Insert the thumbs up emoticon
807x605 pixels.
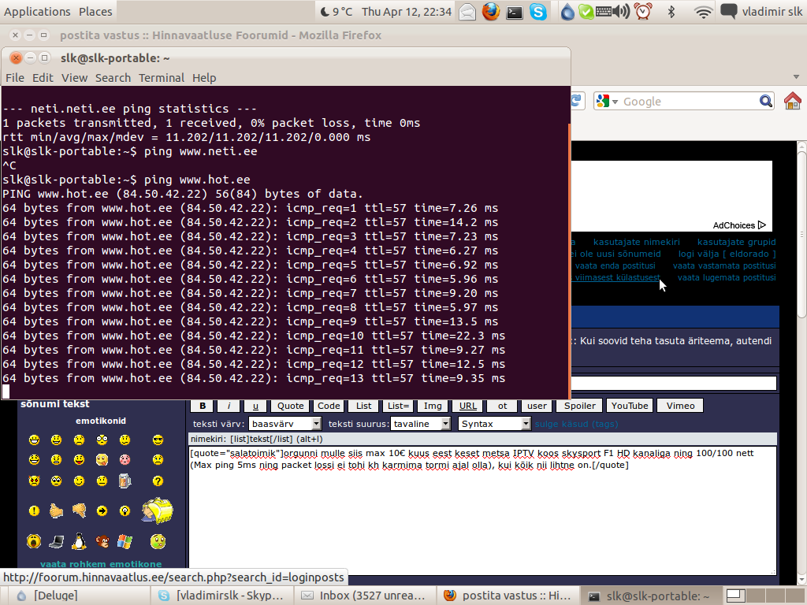(57, 510)
